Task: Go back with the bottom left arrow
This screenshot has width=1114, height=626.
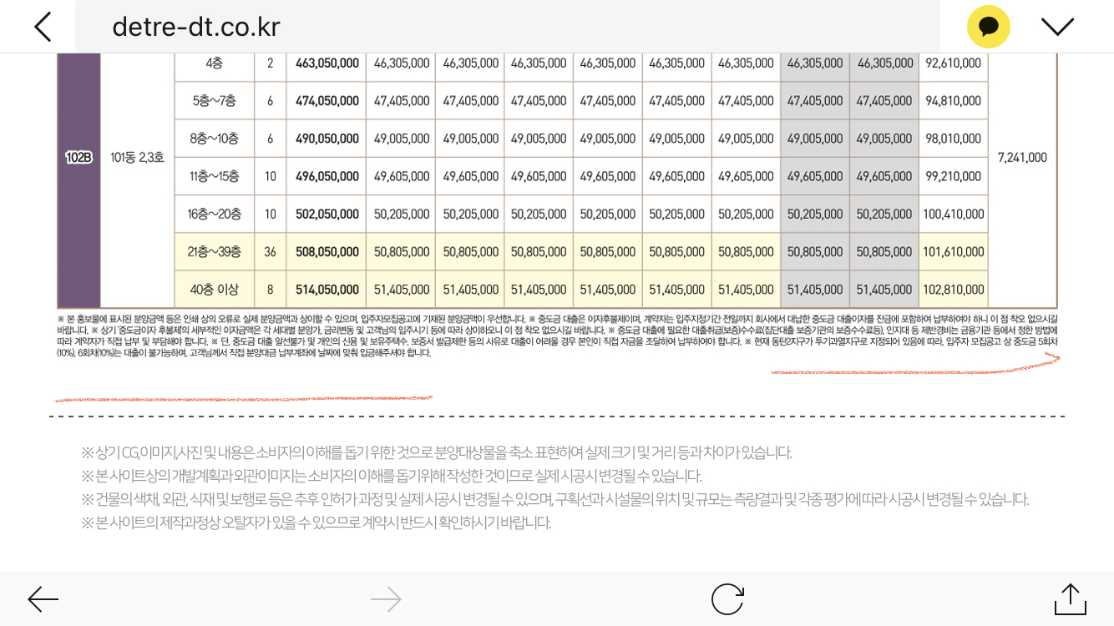Action: tap(43, 598)
